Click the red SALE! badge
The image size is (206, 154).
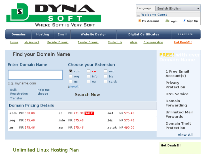tap(89, 113)
